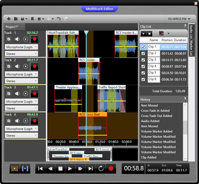
Task: Click the fit-to-selection blue bars icon
Action: point(25,169)
